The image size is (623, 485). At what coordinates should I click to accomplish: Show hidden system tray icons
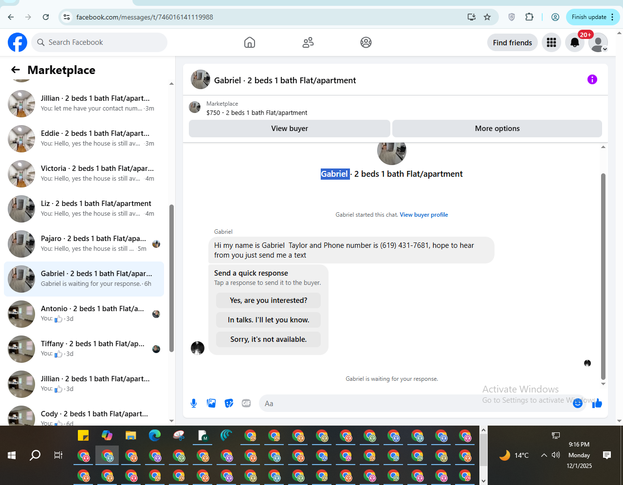(x=544, y=455)
